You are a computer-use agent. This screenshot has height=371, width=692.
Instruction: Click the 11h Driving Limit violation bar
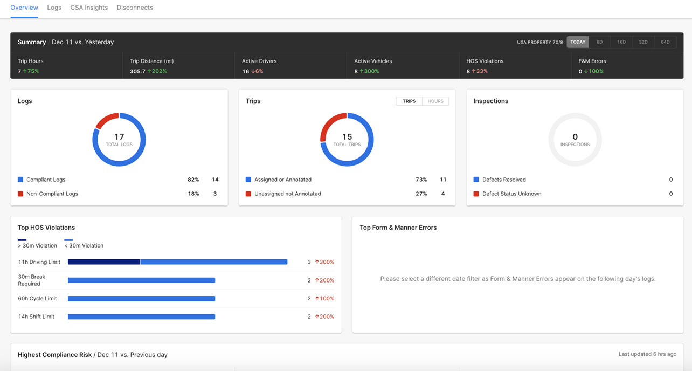tap(177, 262)
